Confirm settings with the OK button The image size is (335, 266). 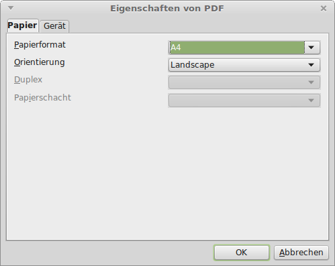tap(242, 253)
